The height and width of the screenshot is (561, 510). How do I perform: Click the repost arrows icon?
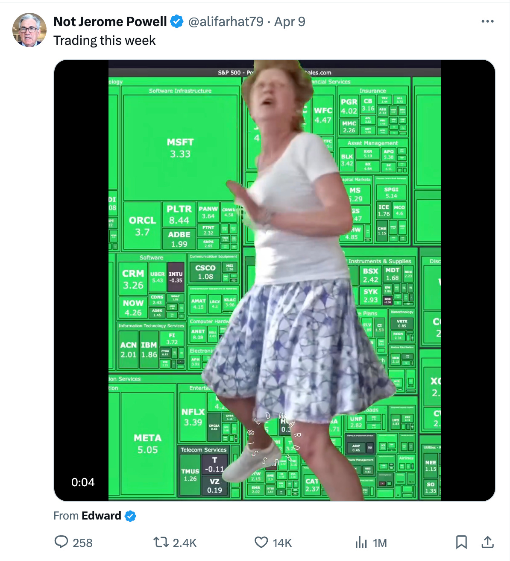[161, 542]
